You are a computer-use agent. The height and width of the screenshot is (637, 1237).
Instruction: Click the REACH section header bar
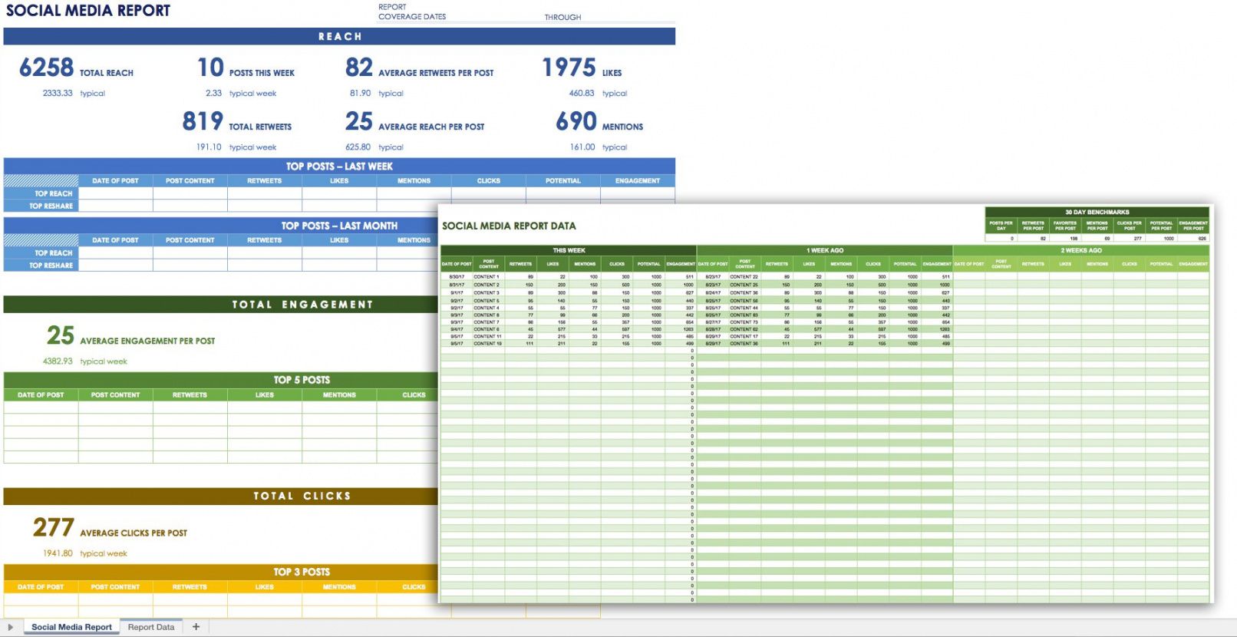click(x=339, y=36)
